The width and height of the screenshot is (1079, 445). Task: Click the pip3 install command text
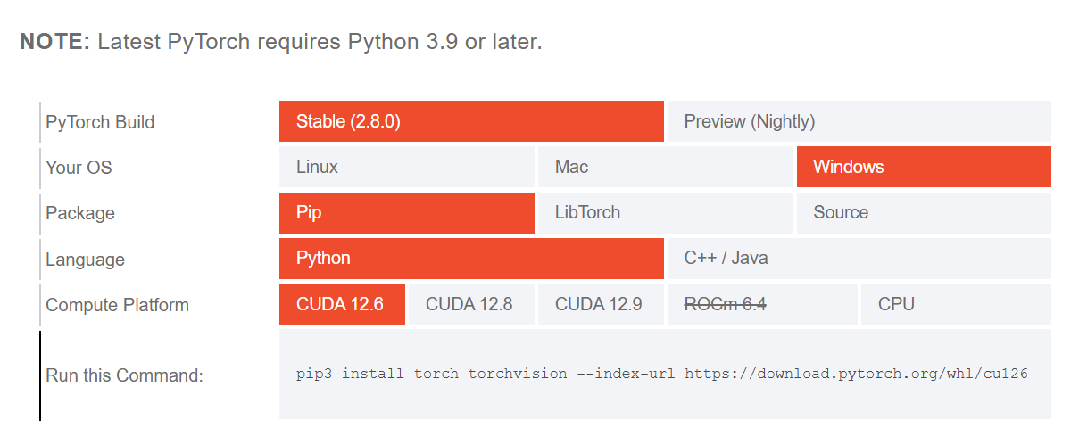662,374
